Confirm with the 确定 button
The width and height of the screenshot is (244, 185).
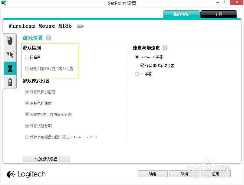[153, 174]
